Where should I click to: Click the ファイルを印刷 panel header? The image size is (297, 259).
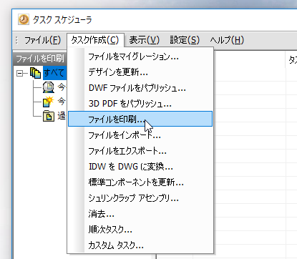tap(40, 59)
